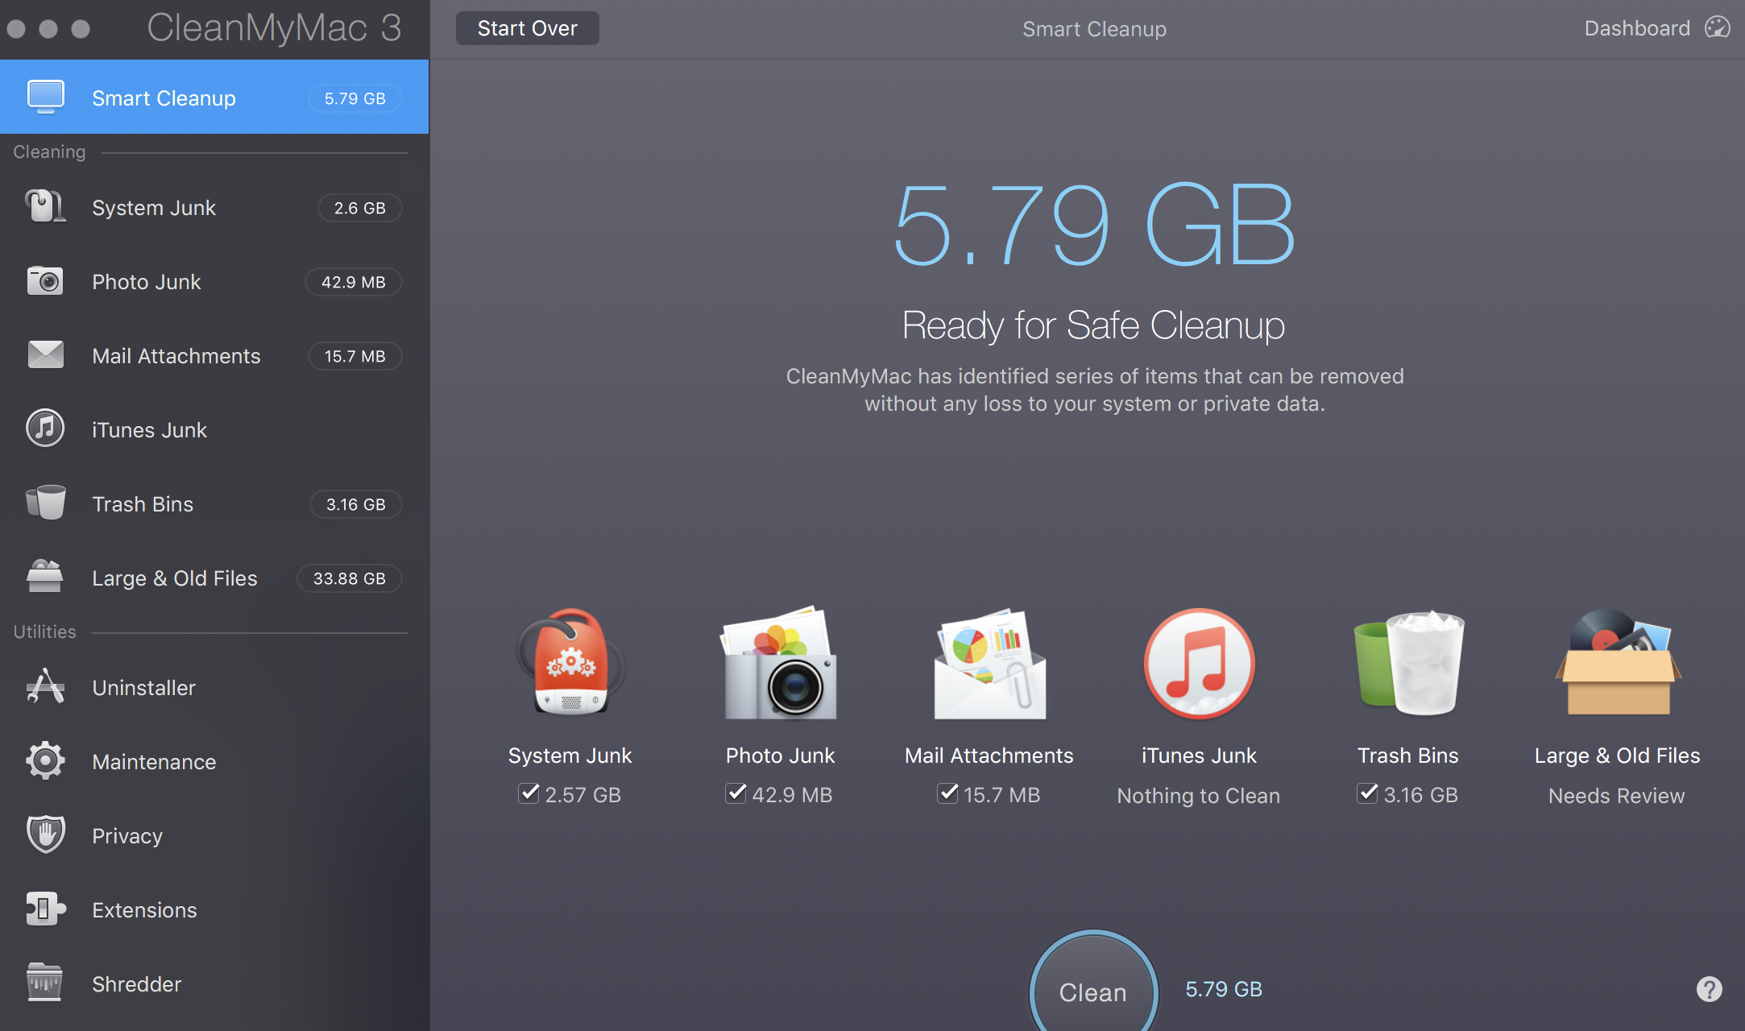1745x1031 pixels.
Task: Click the large Photo Junk camera icon
Action: (780, 662)
